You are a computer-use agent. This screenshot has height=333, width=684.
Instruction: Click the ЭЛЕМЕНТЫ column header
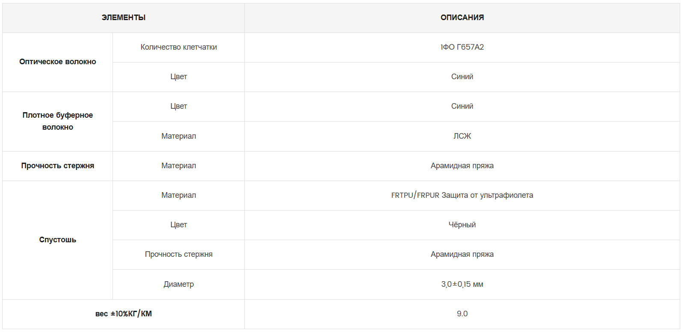click(x=123, y=18)
